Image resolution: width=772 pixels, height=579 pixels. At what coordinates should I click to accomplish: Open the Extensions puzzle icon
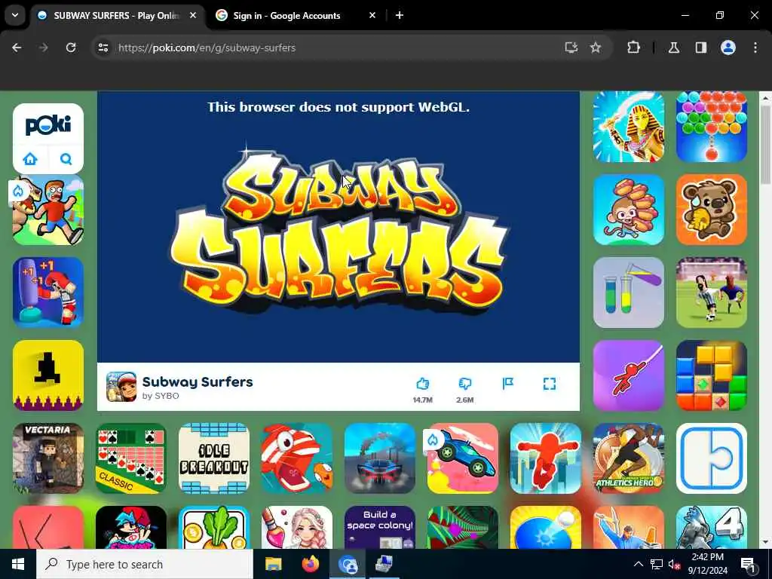633,47
